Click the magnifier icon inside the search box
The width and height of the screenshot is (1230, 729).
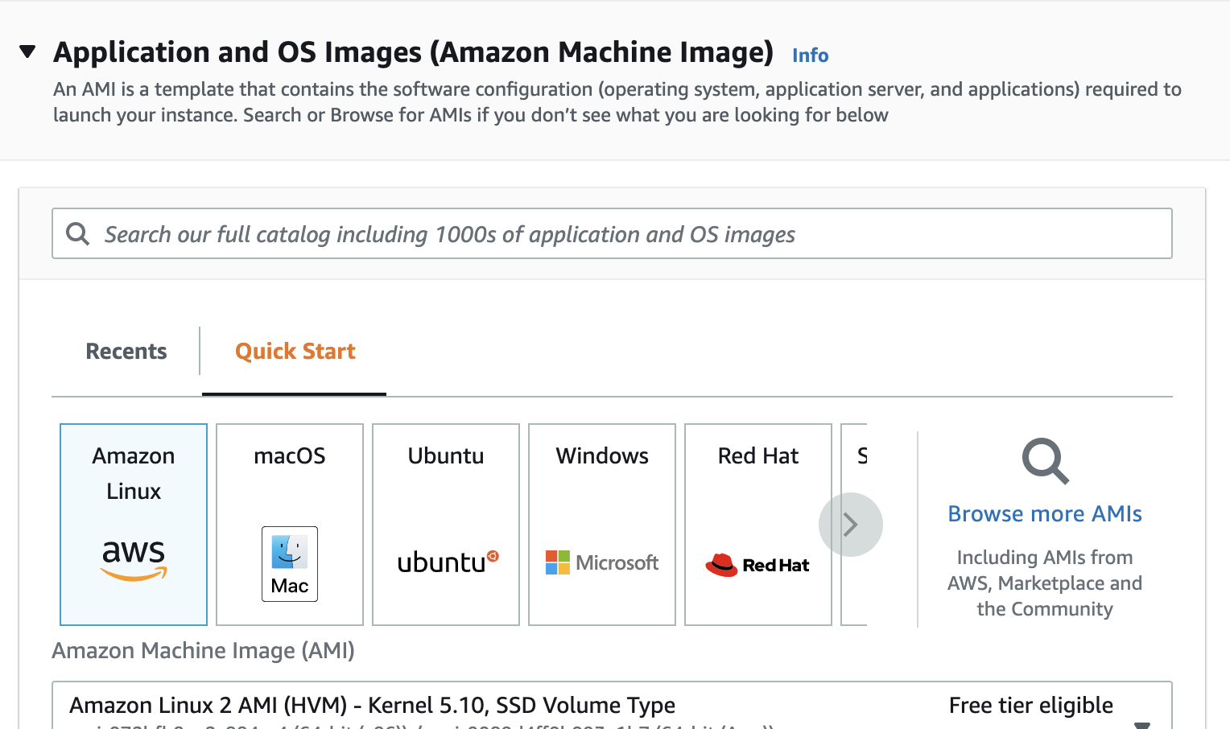(78, 234)
